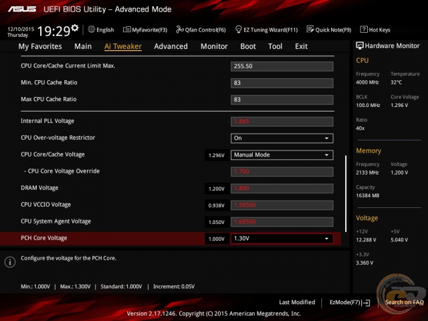Click the Min. CPU Cache Ratio field
Screen dimensions: 428x321
coord(282,83)
